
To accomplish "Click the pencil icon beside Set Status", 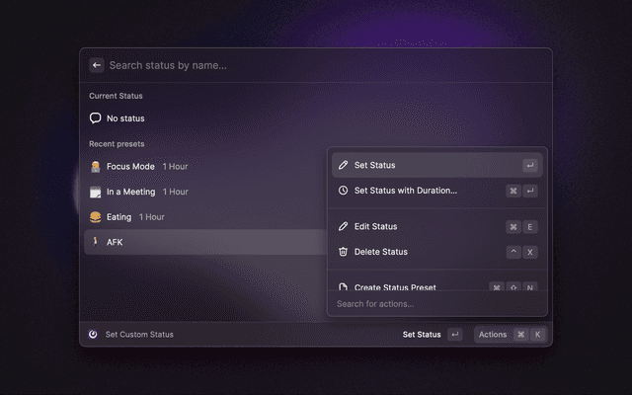I will 343,165.
